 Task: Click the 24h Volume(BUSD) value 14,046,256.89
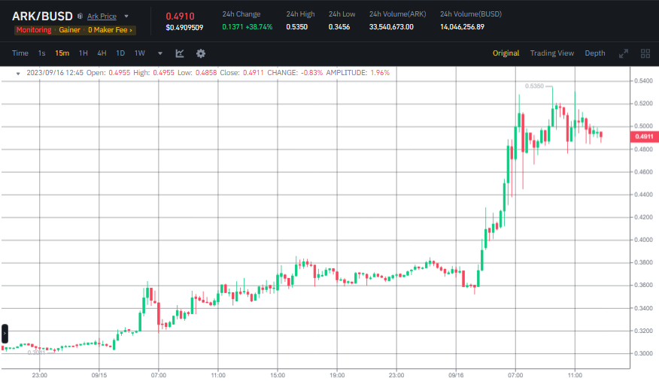tap(463, 27)
